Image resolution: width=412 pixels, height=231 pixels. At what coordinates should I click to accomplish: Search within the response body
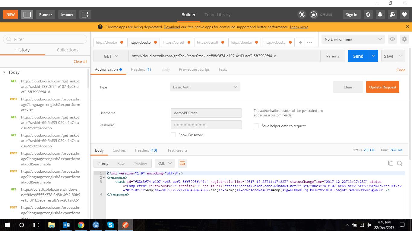pos(400,163)
